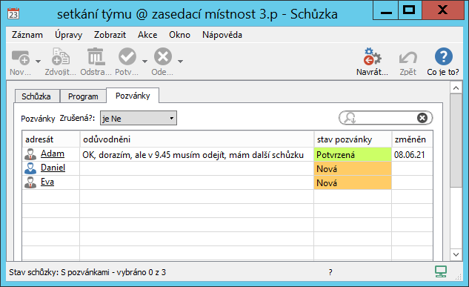Click the Navrátit gears icon
The height and width of the screenshot is (287, 469).
pyautogui.click(x=372, y=56)
